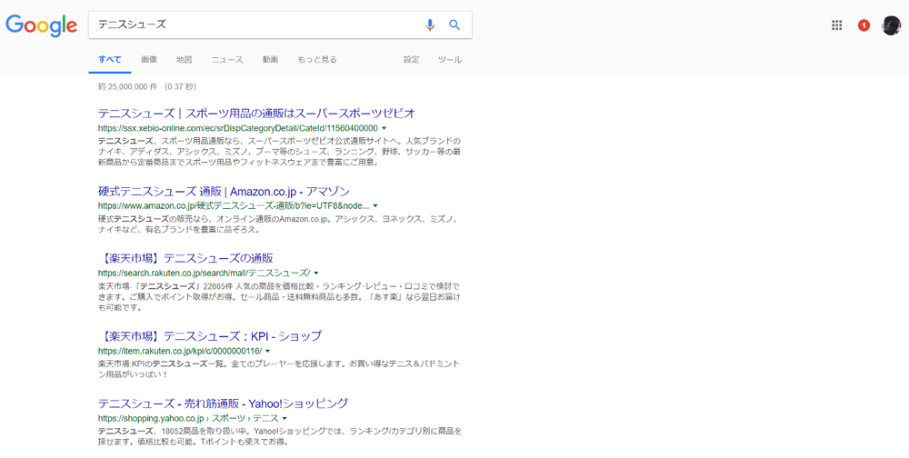Expand the Amazon.co.jp result URL arrow
Screen dimensions: 909x458
click(375, 206)
